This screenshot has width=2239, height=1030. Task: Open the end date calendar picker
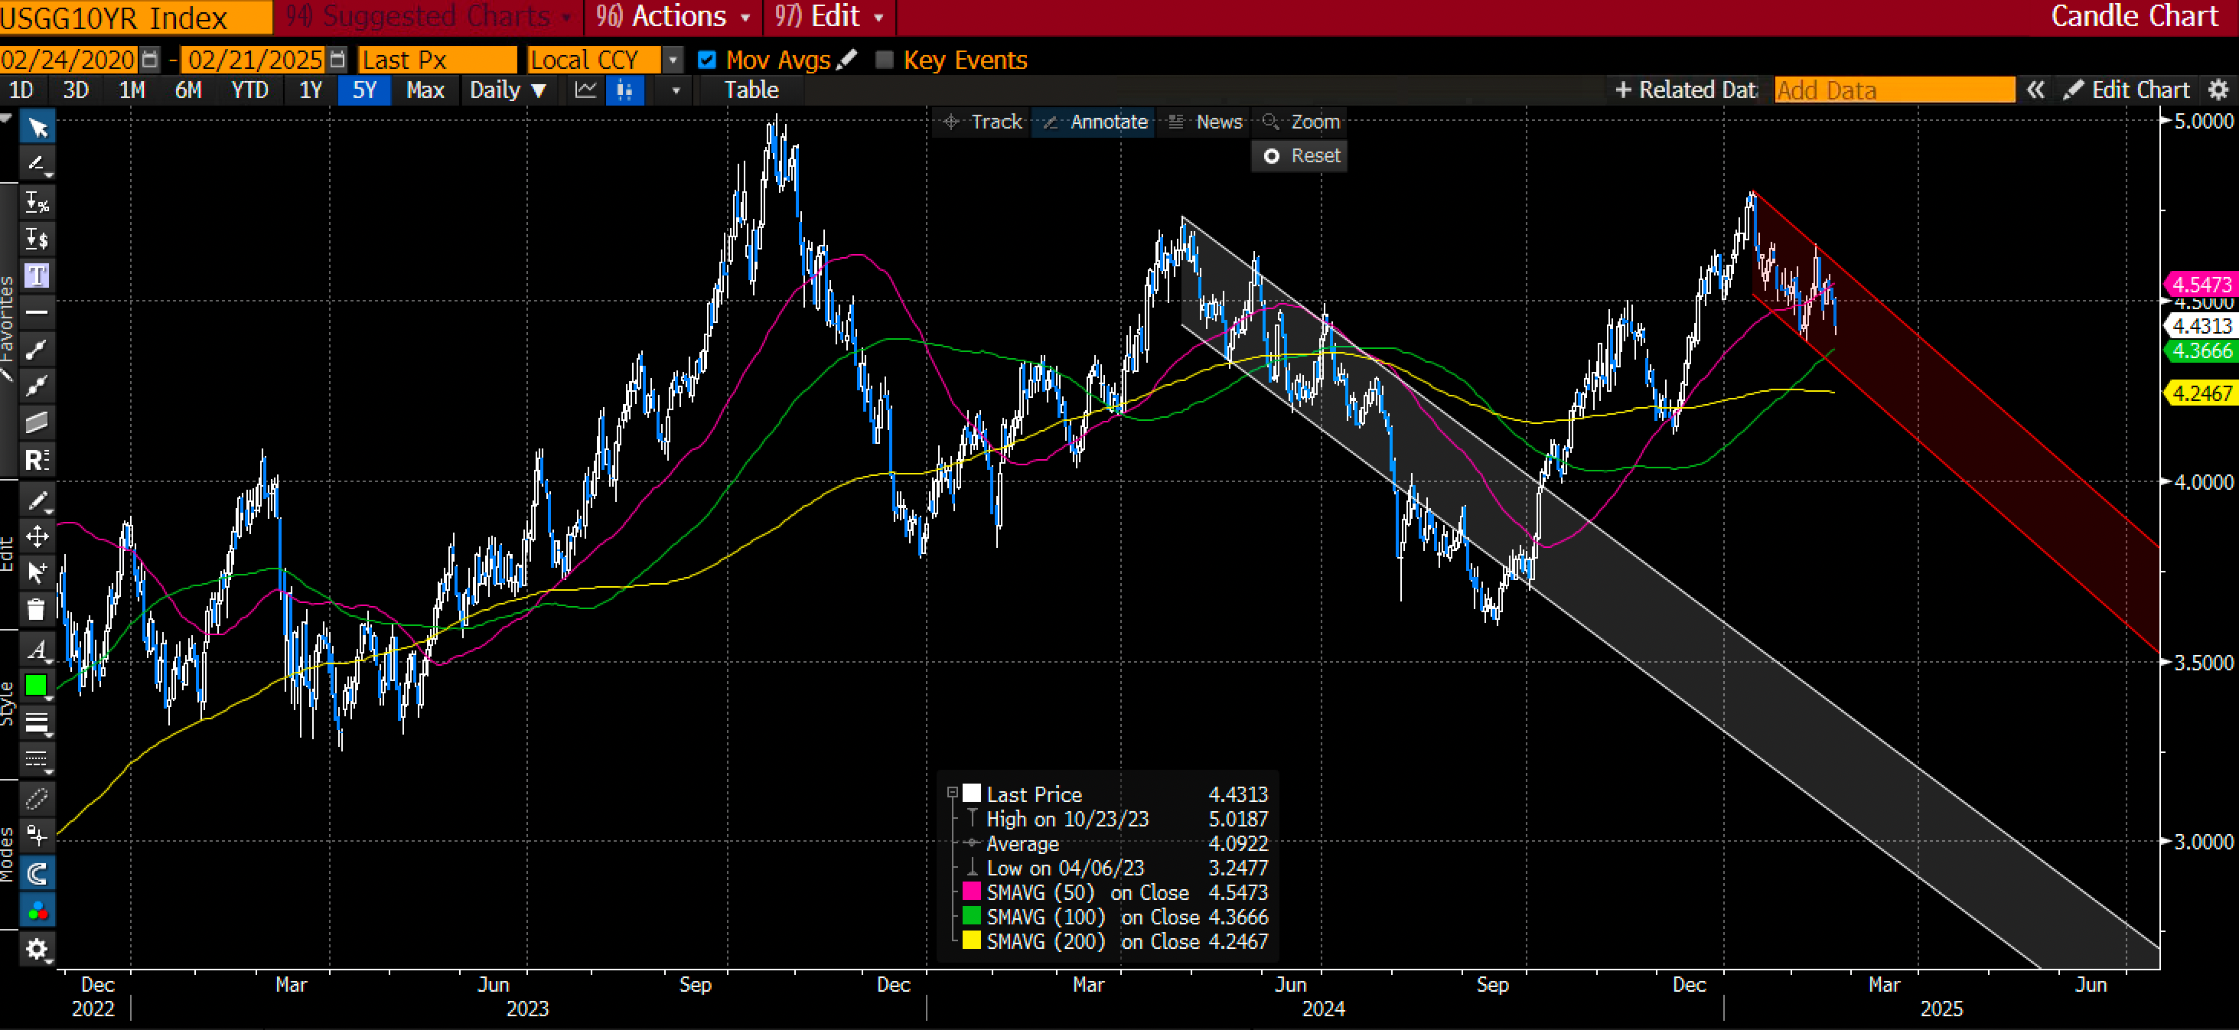(338, 59)
